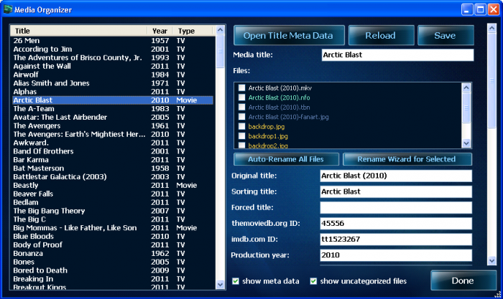The width and height of the screenshot is (503, 299).
Task: Sort list by Type column header
Action: coord(193,31)
